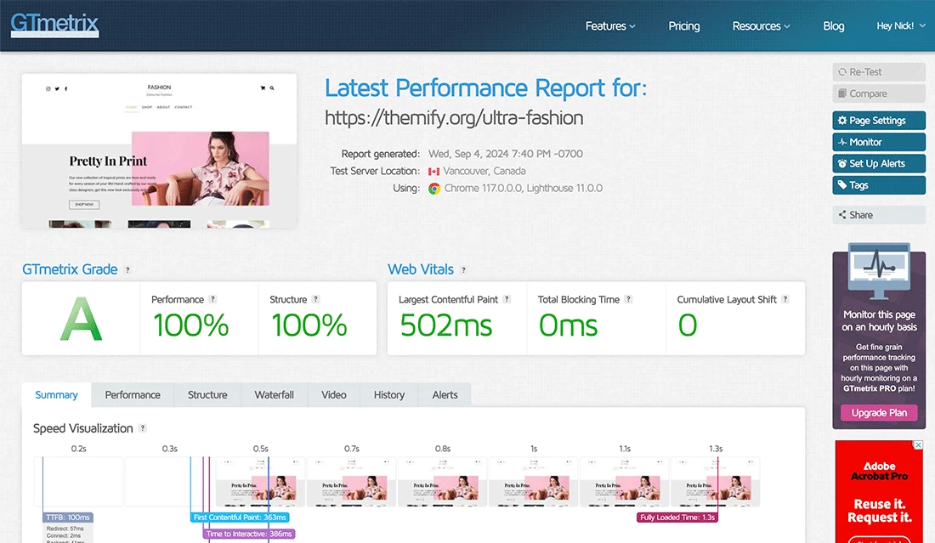935x543 pixels.
Task: Click the filmstrip frame under 1s
Action: pos(534,482)
